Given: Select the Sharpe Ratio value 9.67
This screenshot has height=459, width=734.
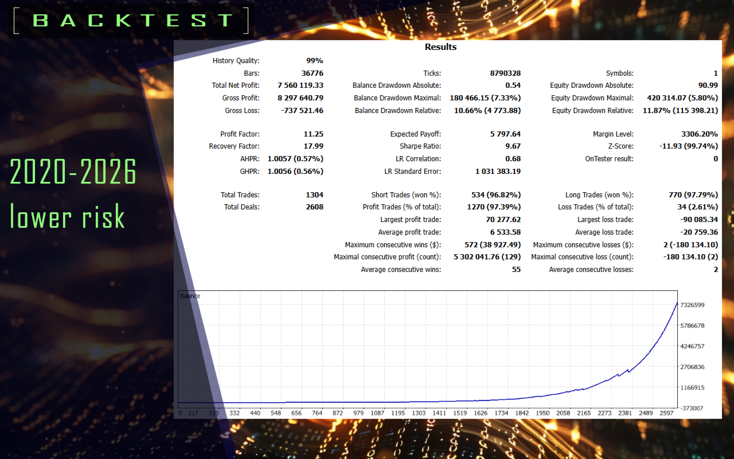Looking at the screenshot, I should (513, 146).
